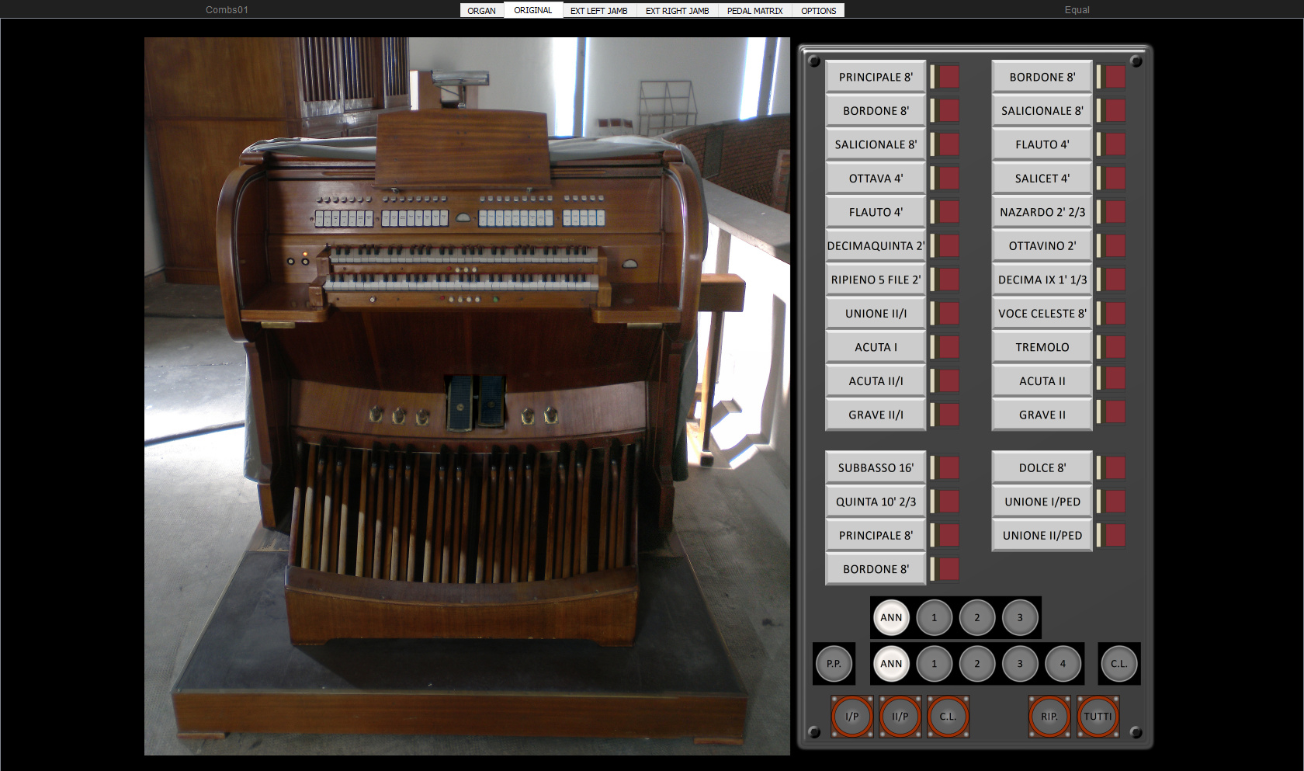Switch to the ORGAN tab
The image size is (1304, 771).
point(481,10)
